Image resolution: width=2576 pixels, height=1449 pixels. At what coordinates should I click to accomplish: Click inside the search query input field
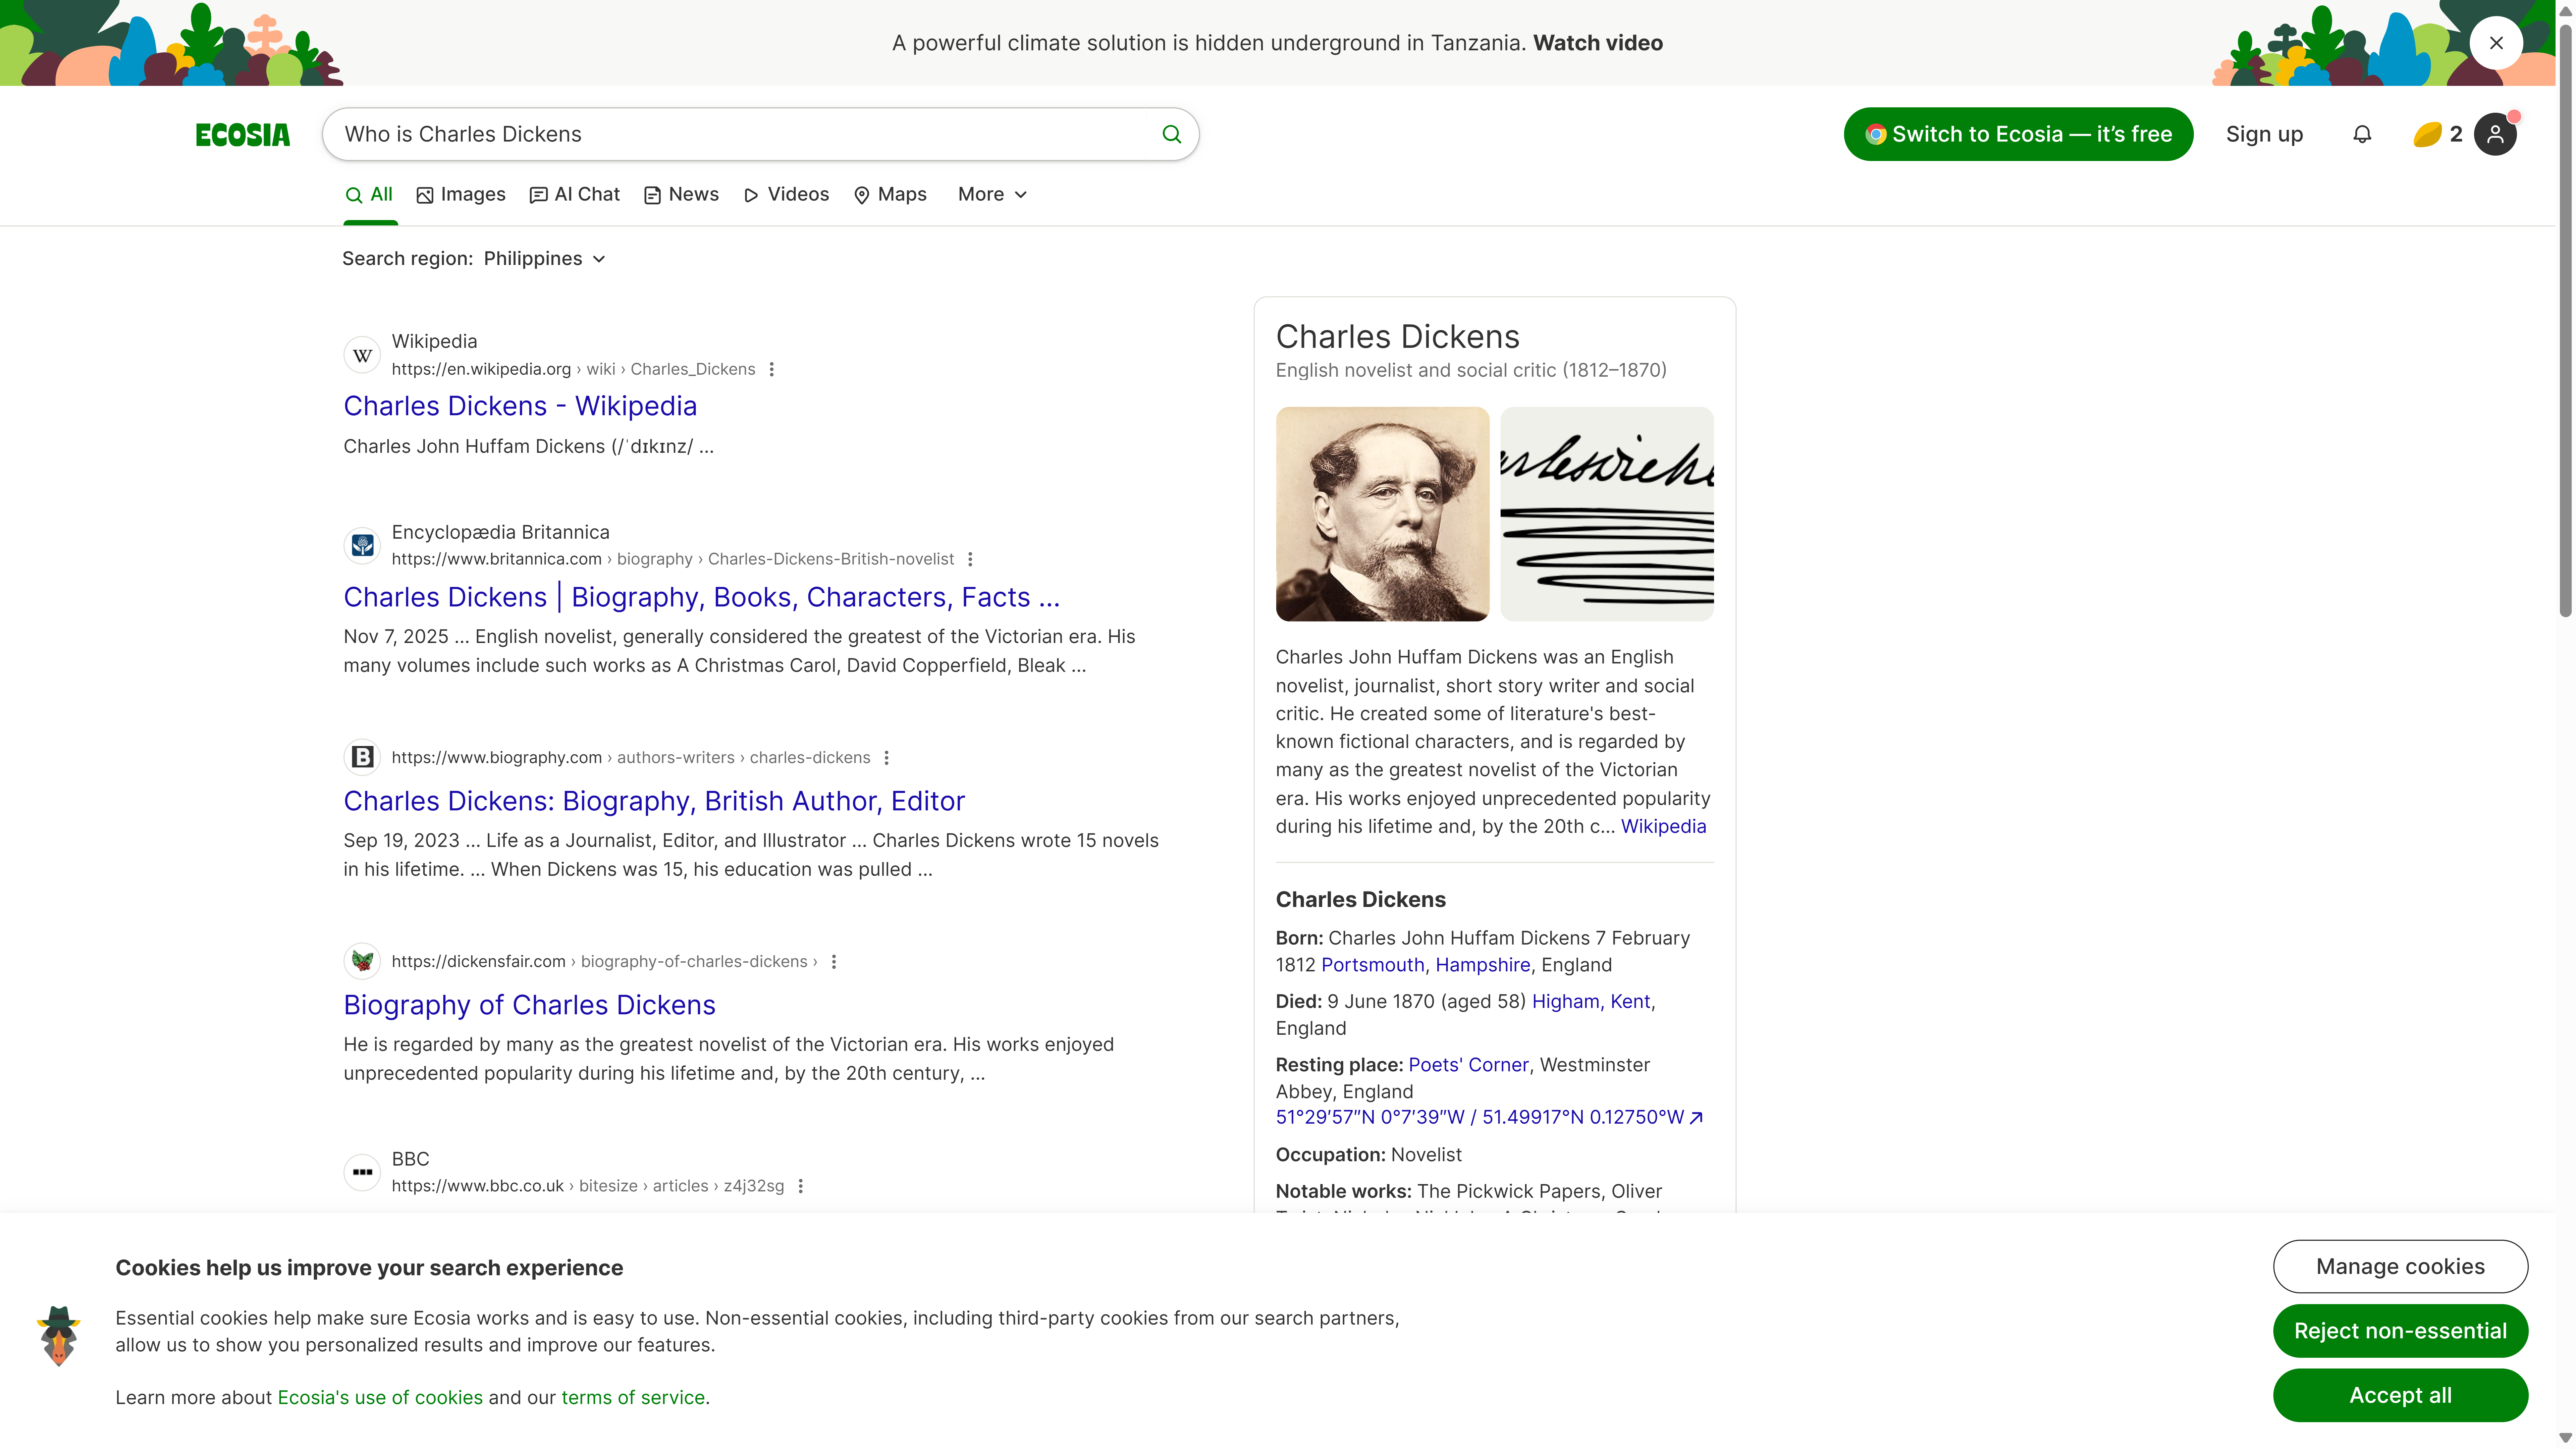pos(740,134)
